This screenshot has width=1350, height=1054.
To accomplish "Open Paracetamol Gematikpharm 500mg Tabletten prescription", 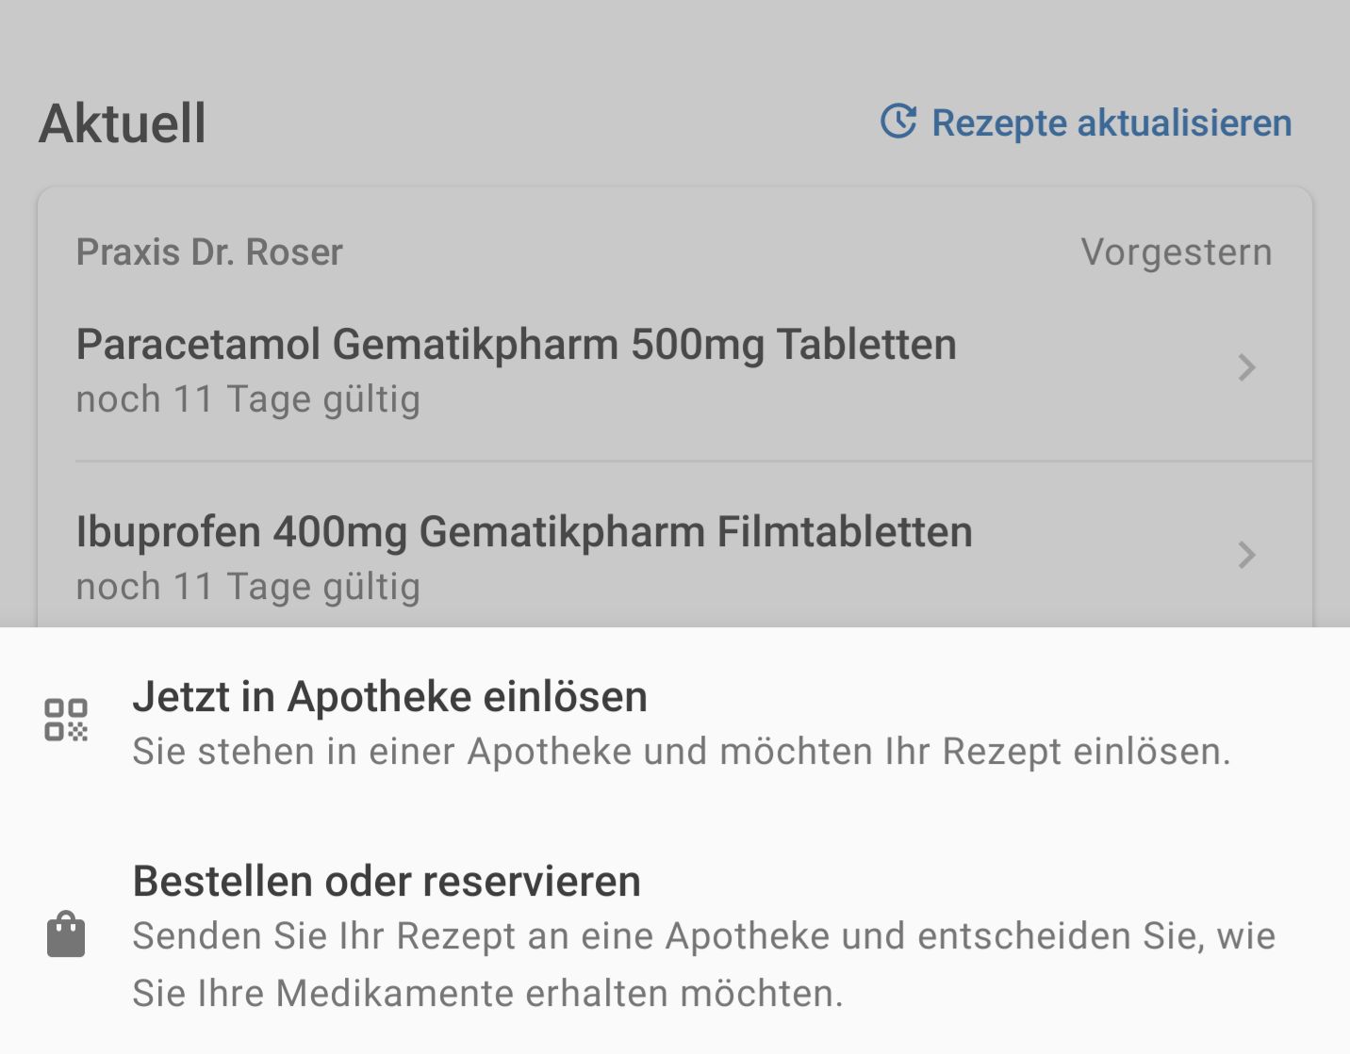I will pos(516,345).
